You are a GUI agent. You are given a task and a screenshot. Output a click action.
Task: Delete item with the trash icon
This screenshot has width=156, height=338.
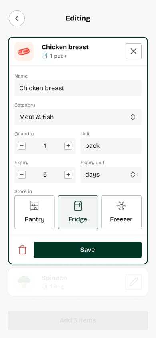22,250
